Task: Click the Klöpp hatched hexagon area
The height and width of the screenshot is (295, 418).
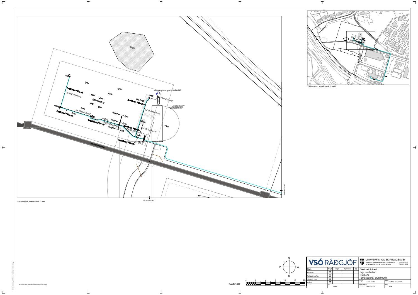Action: pyautogui.click(x=131, y=51)
